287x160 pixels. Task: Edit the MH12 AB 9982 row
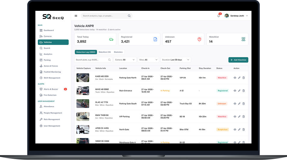click(x=239, y=91)
